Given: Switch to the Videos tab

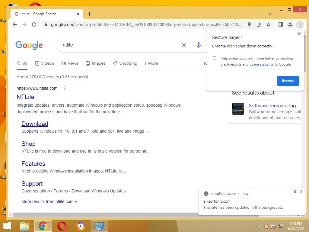Looking at the screenshot, I should (45, 63).
